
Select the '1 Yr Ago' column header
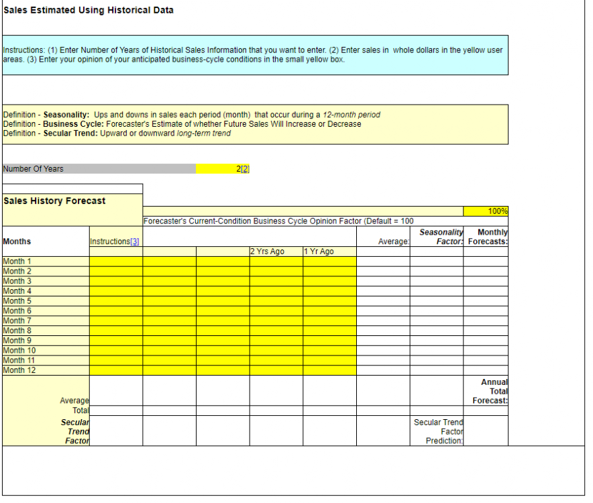coord(319,251)
